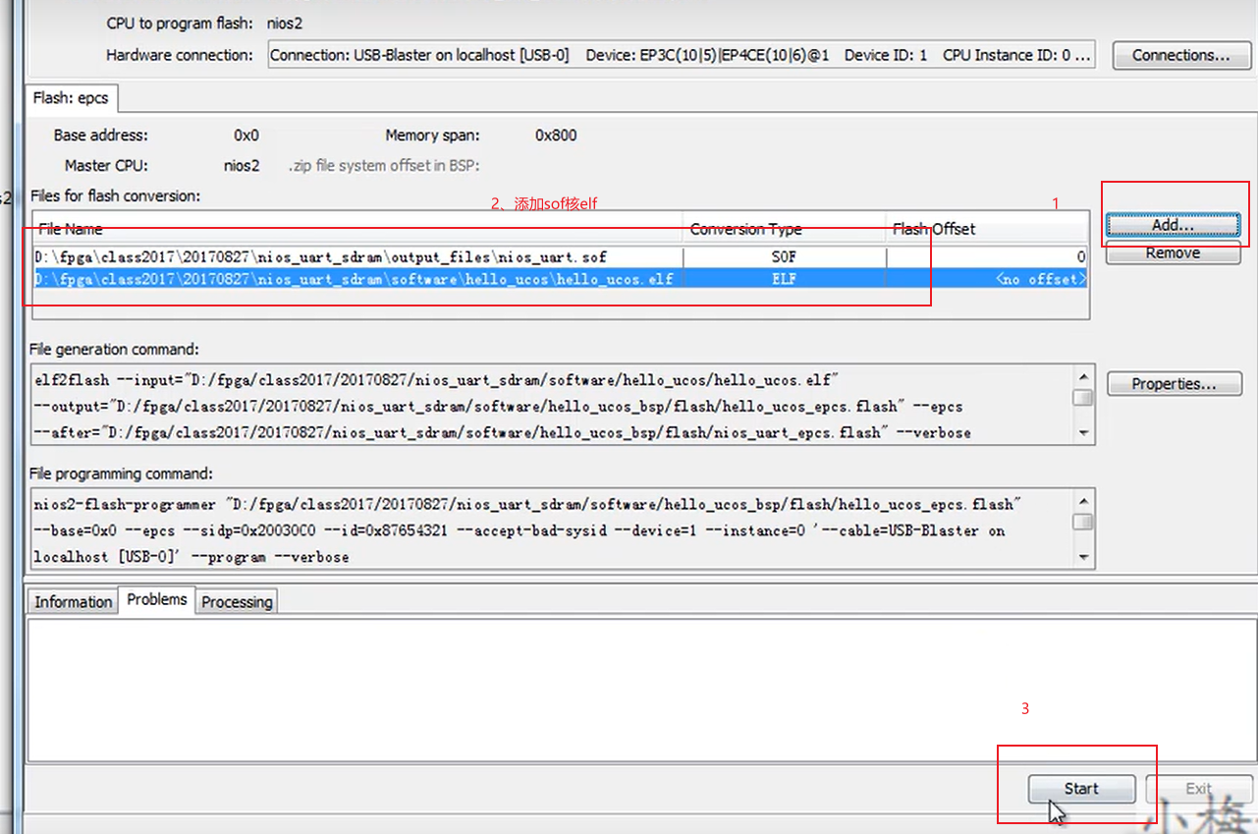Start flash programming
Viewport: 1258px width, 834px height.
pyautogui.click(x=1081, y=789)
